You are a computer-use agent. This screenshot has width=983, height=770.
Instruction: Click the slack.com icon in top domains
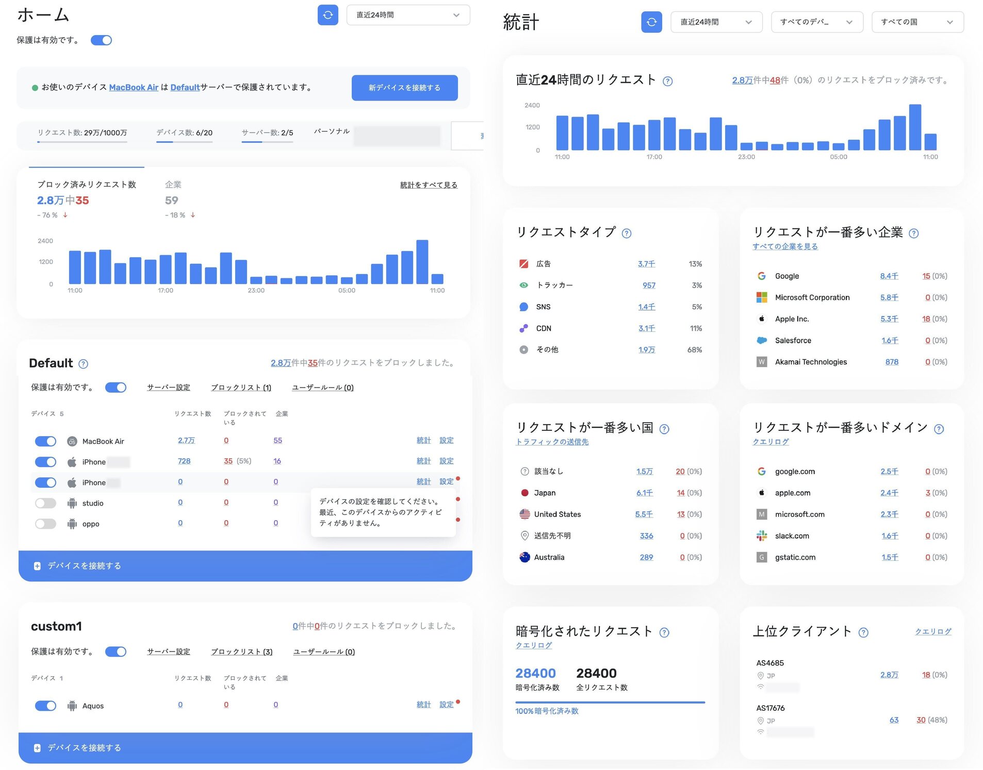tap(761, 535)
